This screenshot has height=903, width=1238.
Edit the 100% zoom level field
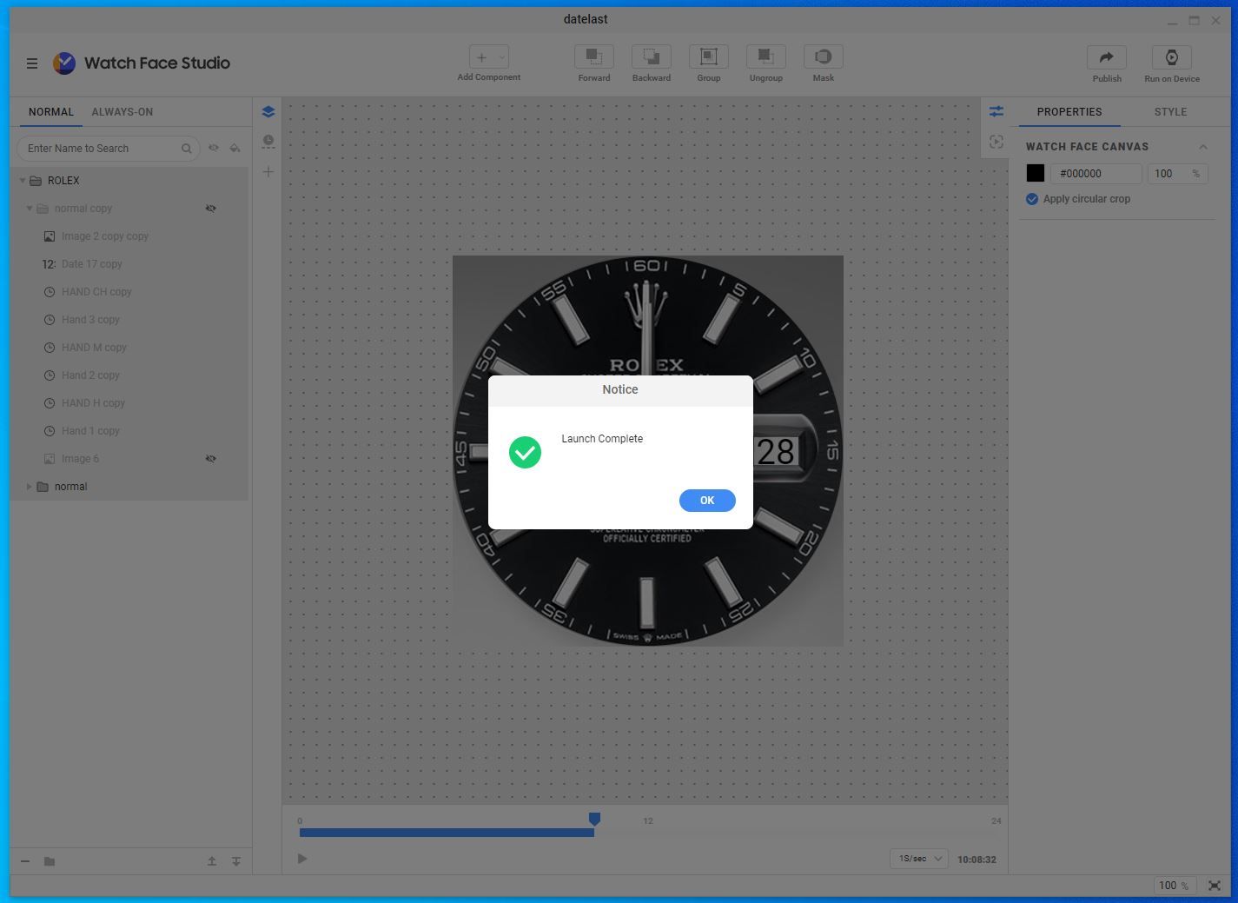point(1175,886)
